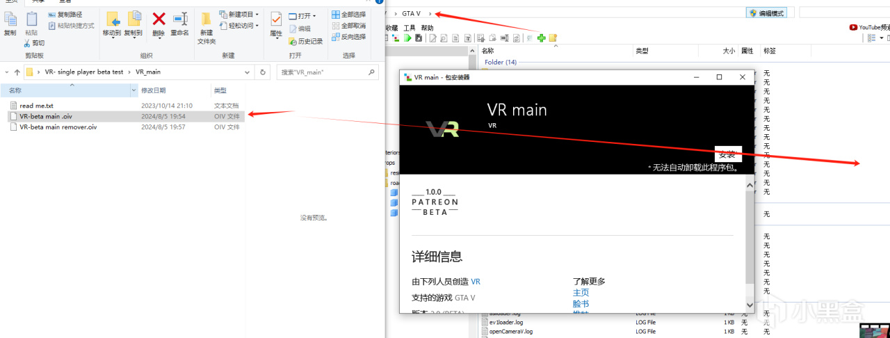Screen dimensions: 890x338
Task: Click the red X Delete (删除) icon
Action: tap(159, 19)
